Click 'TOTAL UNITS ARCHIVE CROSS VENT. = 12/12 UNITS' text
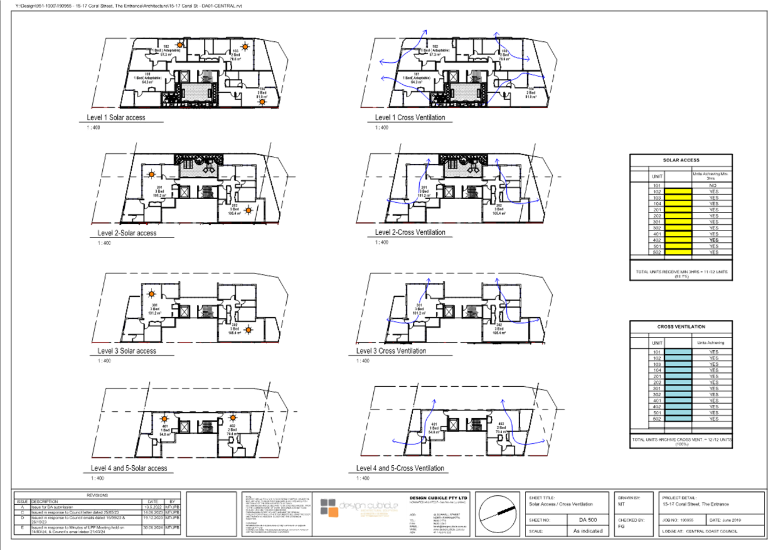This screenshot has height=550, width=778. tap(682, 440)
